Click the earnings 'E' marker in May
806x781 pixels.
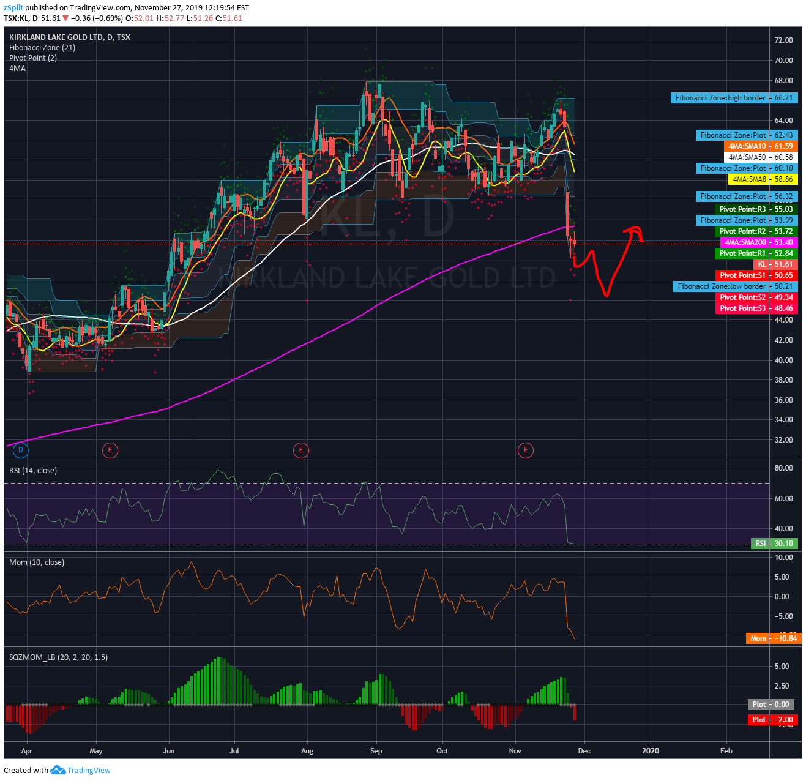pos(110,450)
